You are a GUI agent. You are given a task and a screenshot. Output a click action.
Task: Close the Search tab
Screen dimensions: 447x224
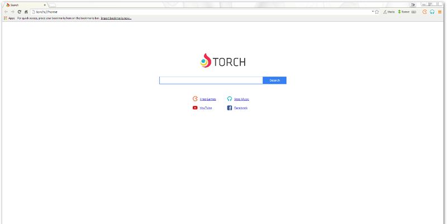click(45, 5)
